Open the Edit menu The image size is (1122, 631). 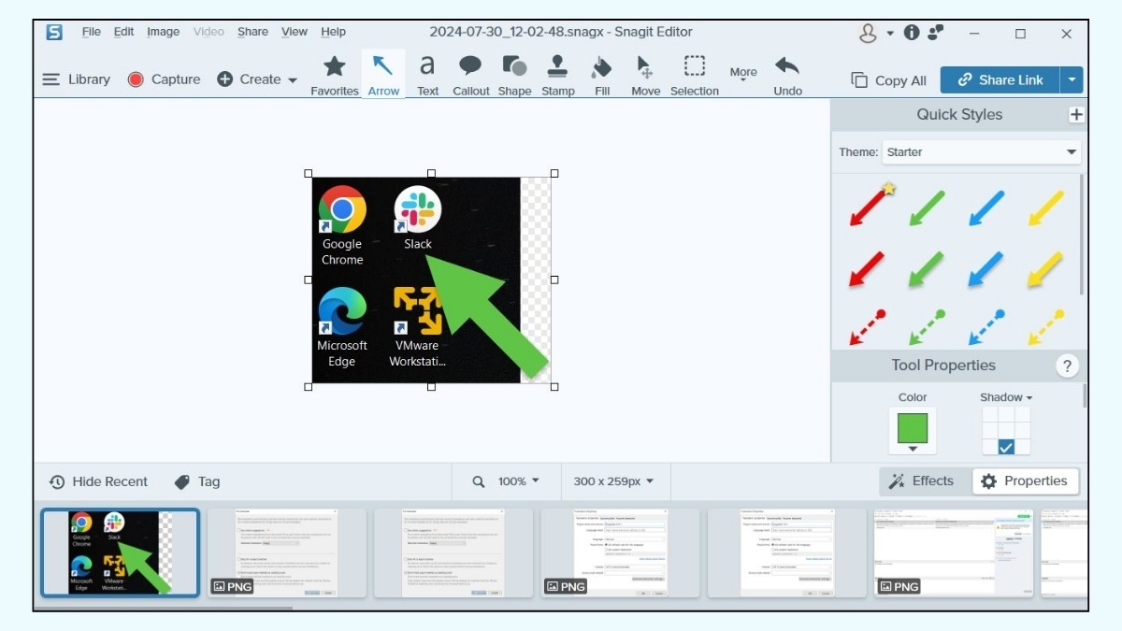(123, 32)
